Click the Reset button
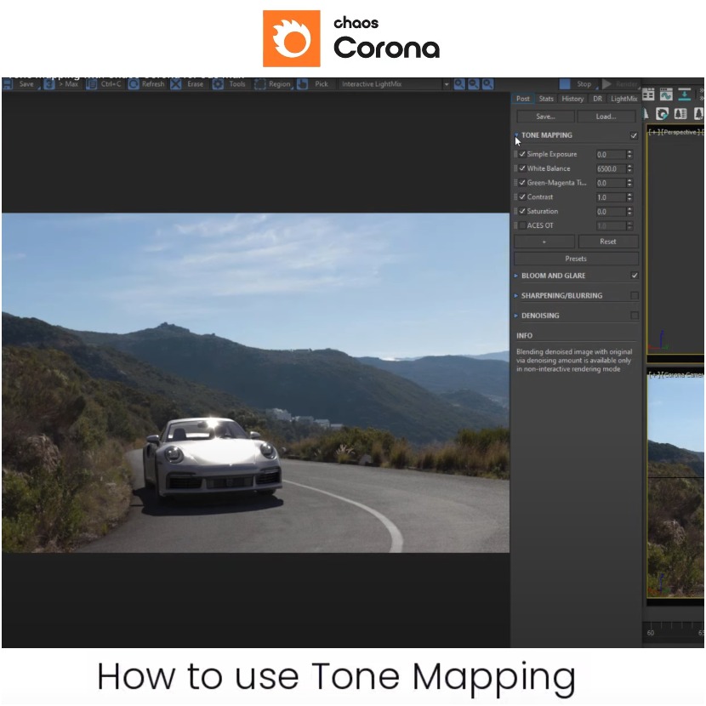Image resolution: width=706 pixels, height=706 pixels. tap(608, 242)
